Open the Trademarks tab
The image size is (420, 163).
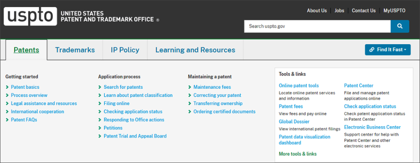(x=75, y=50)
